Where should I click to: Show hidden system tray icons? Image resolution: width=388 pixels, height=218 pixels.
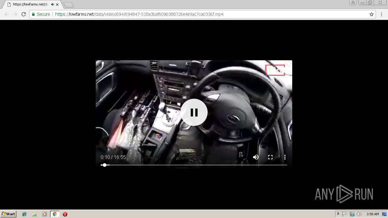[x=338, y=214]
